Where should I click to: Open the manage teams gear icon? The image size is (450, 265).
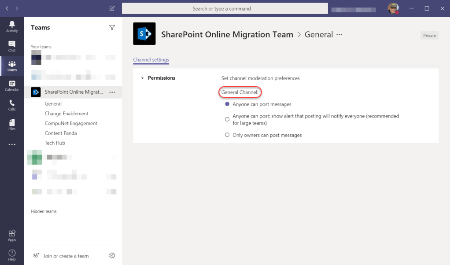click(x=112, y=256)
